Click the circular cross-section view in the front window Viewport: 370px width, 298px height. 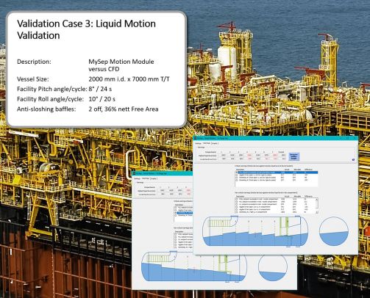[334, 231]
